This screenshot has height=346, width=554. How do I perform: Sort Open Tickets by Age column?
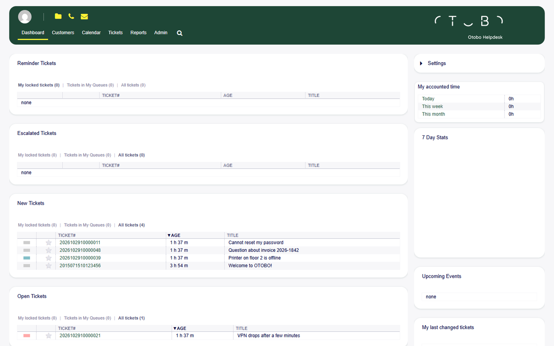180,328
